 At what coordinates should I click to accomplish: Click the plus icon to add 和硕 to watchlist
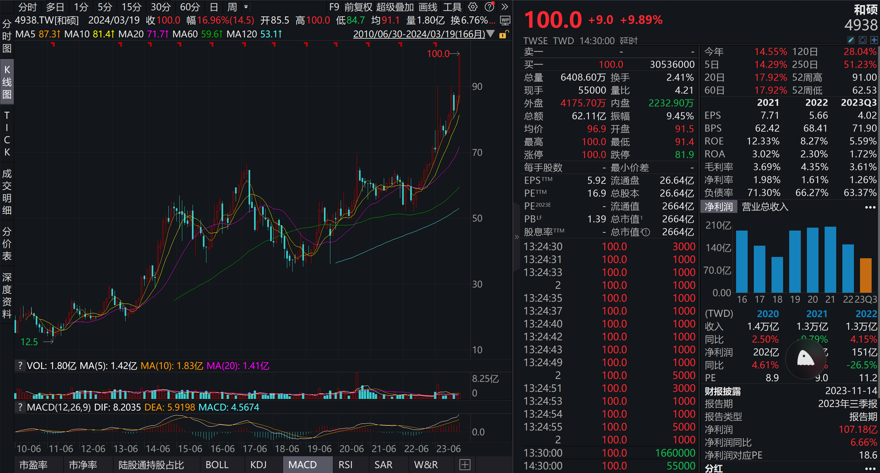875,40
